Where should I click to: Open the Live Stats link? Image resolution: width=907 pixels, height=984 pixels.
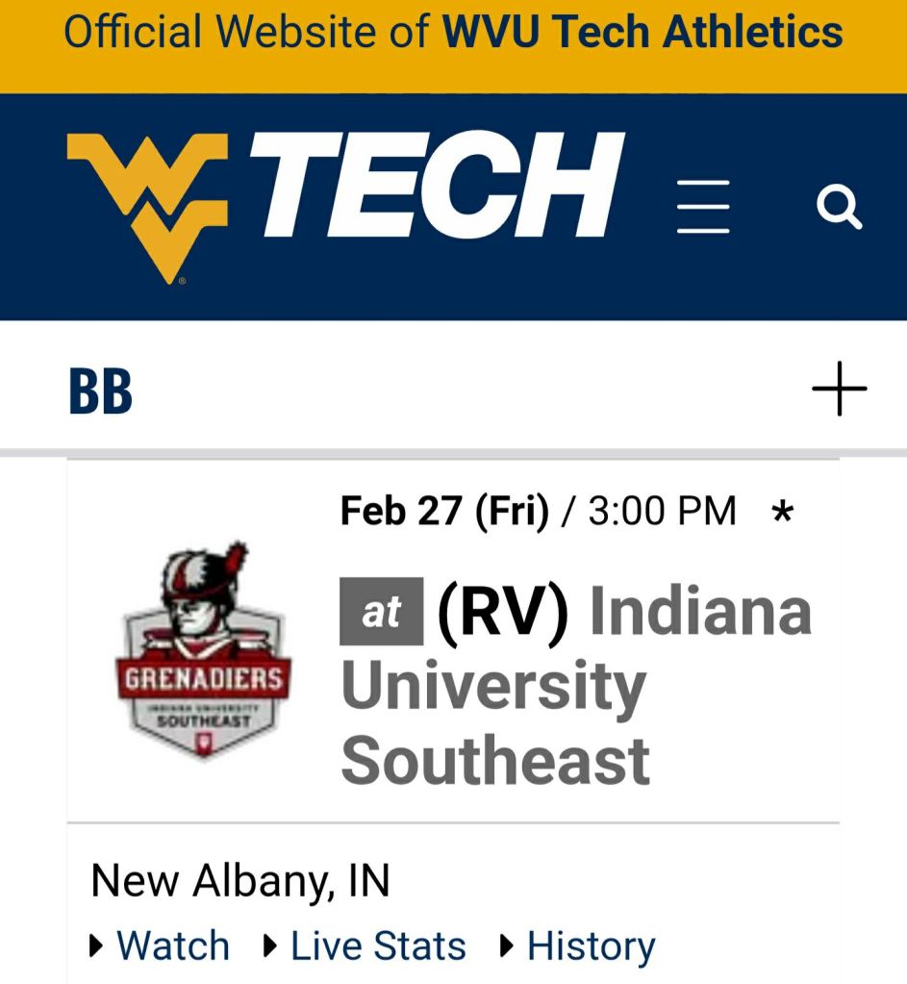coord(378,946)
